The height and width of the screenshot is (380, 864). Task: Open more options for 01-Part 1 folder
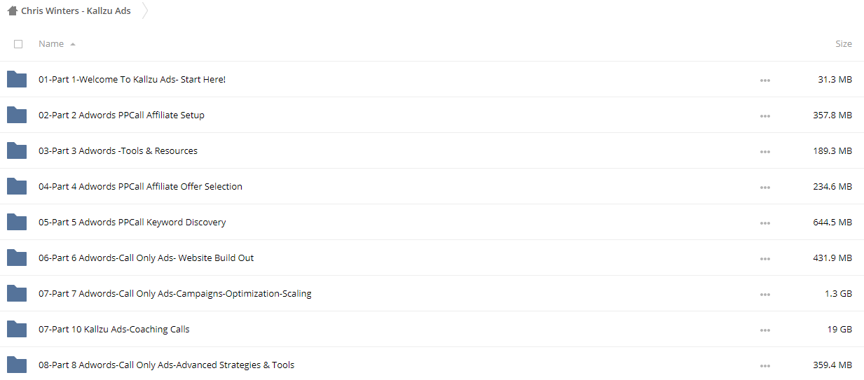[x=765, y=80]
